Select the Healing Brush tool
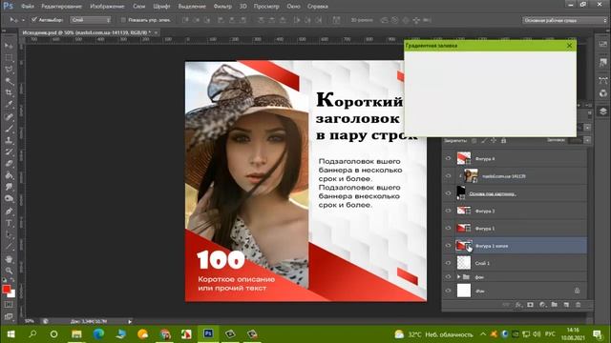The height and width of the screenshot is (343, 611). pos(9,116)
